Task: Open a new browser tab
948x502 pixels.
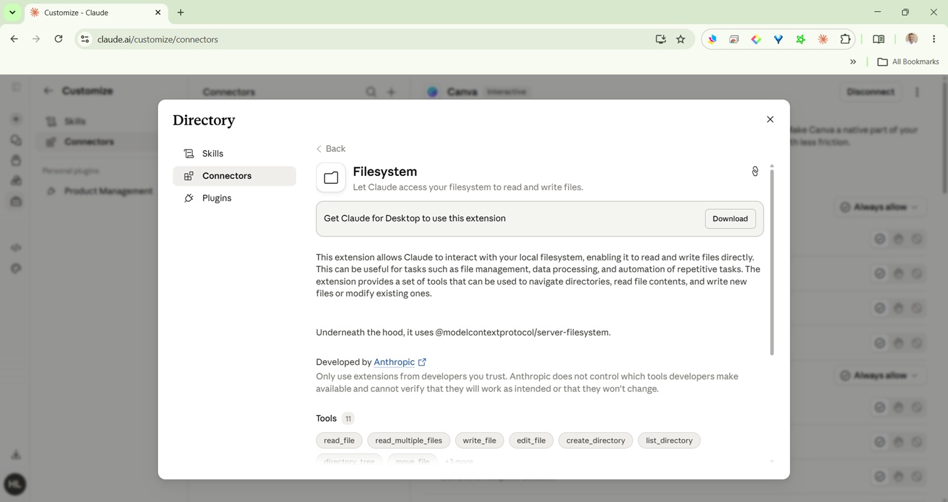Action: point(181,12)
